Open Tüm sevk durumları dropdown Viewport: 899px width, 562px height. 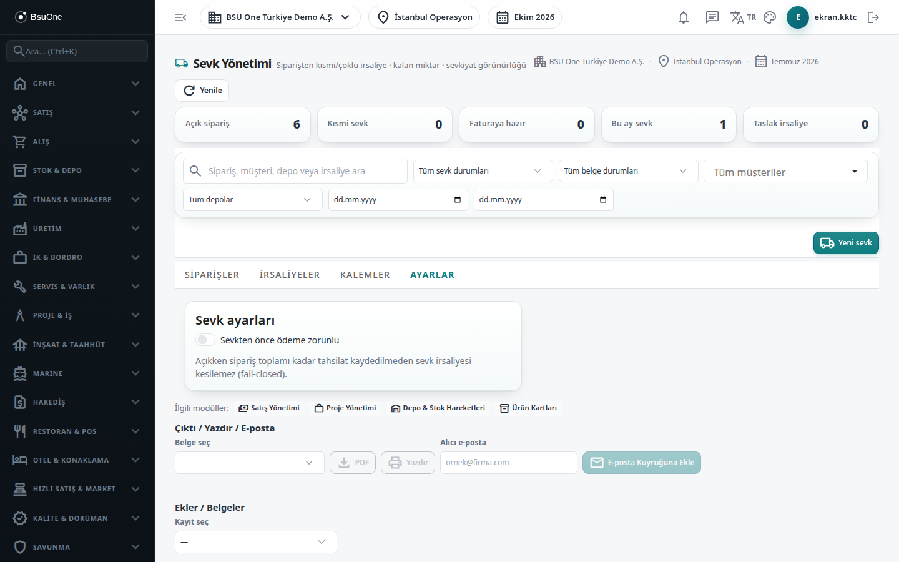coord(483,171)
